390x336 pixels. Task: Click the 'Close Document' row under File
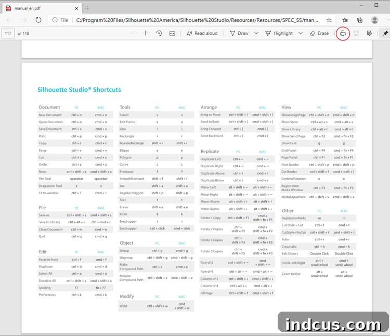pos(75,229)
